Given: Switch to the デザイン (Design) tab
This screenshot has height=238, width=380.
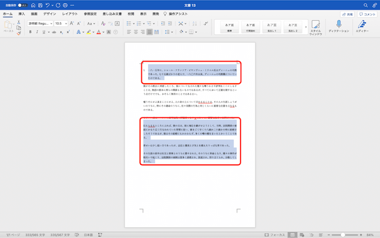Looking at the screenshot, I should coord(49,14).
